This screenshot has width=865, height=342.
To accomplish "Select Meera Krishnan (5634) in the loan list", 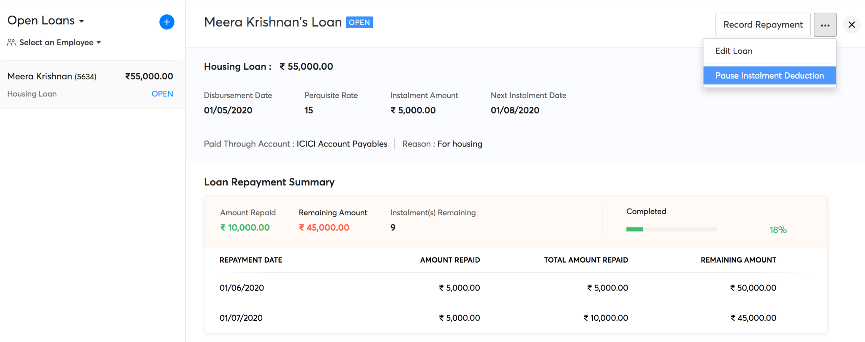I will [52, 76].
